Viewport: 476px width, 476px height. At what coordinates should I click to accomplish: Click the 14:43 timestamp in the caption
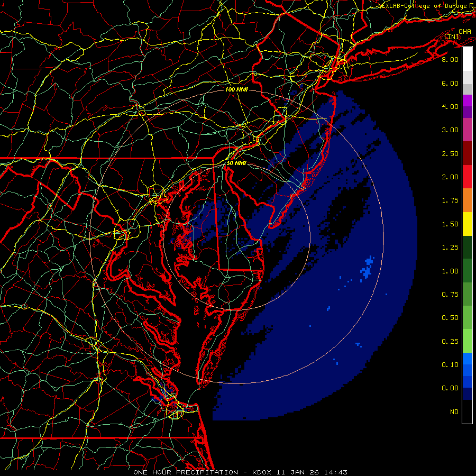tap(335, 472)
